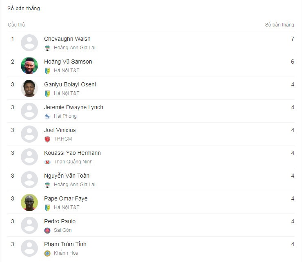Select Phạm Trùm Tỉnh player name
The height and width of the screenshot is (262, 302).
click(65, 244)
